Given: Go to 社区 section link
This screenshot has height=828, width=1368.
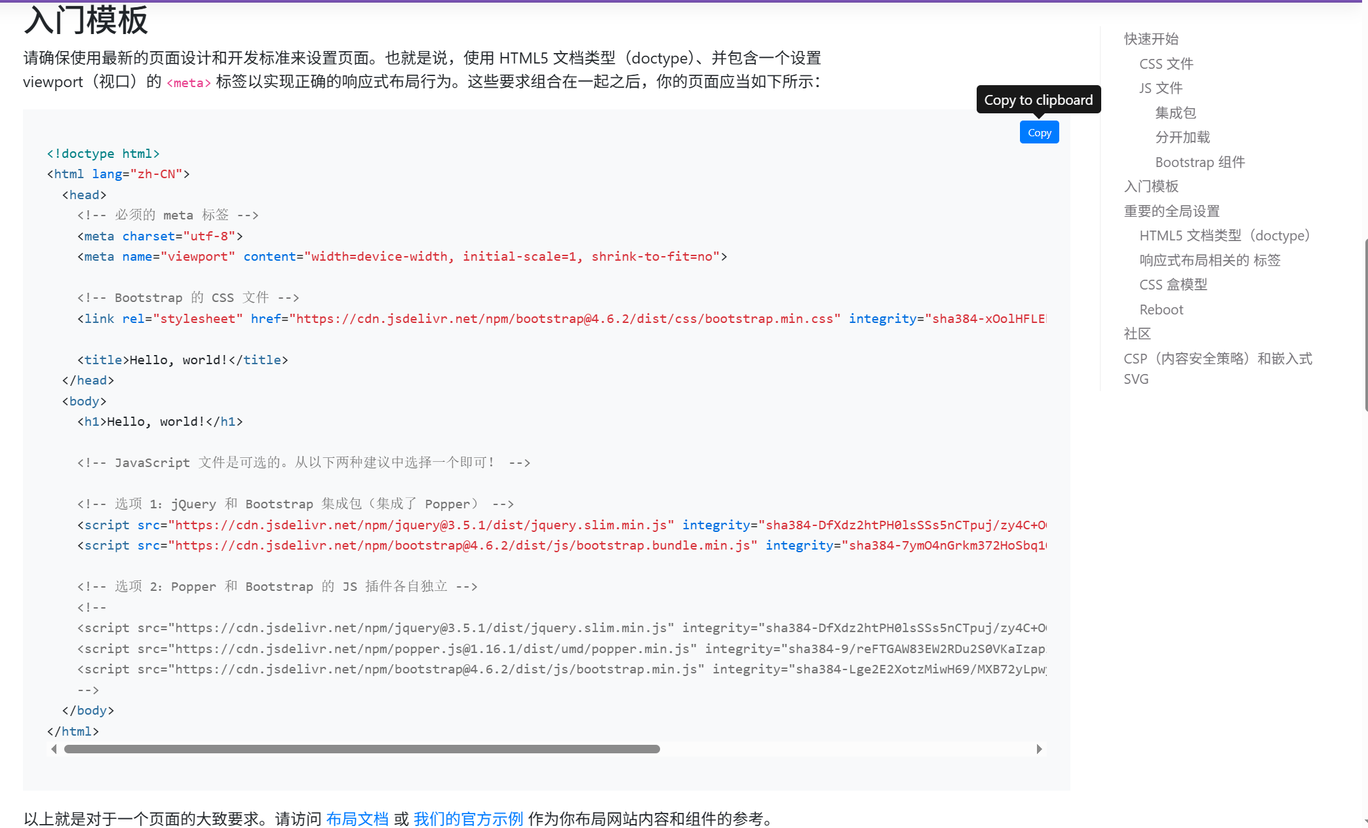Looking at the screenshot, I should tap(1137, 333).
